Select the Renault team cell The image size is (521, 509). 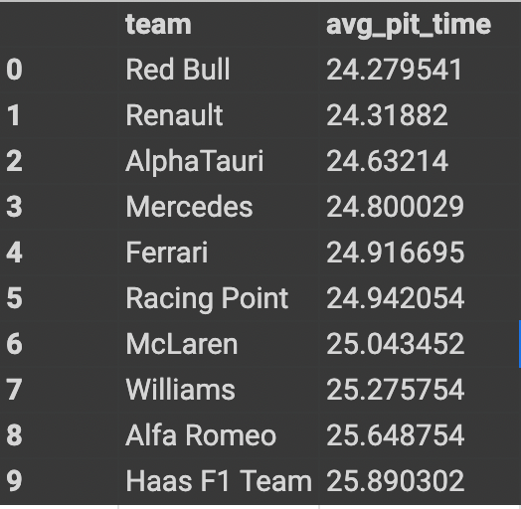[174, 115]
